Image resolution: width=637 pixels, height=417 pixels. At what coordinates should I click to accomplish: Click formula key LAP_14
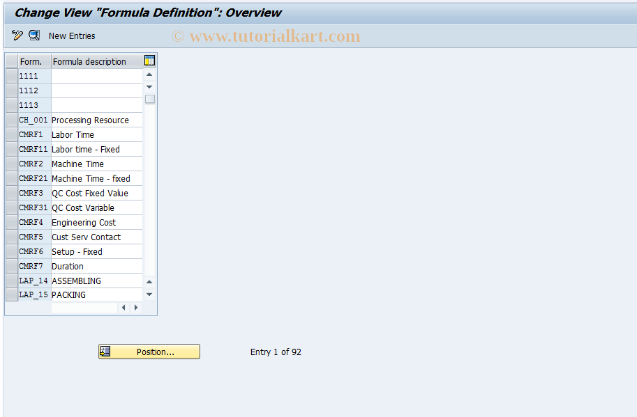coord(34,281)
